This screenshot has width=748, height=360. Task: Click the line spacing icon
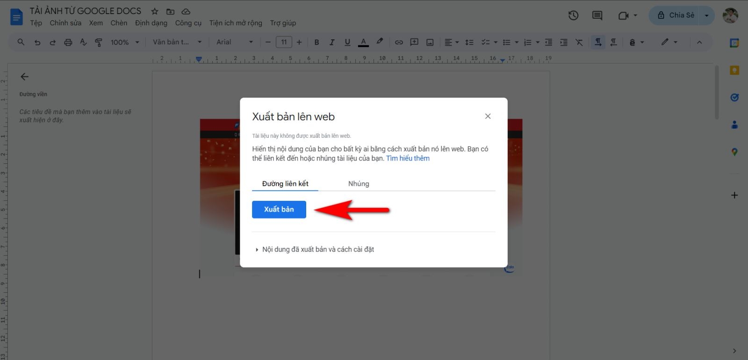[469, 42]
